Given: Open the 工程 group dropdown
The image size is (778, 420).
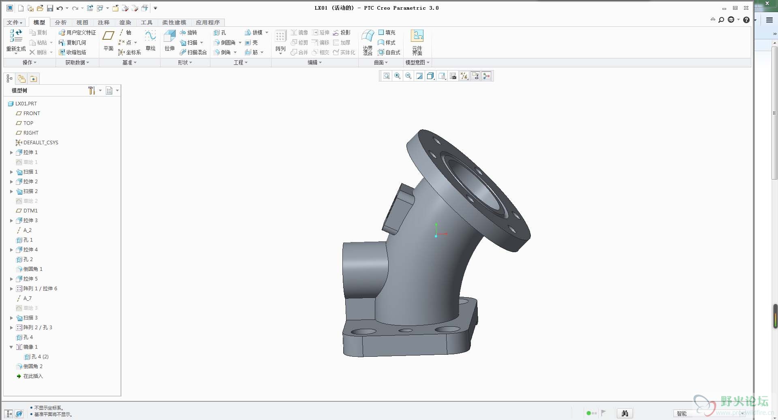Looking at the screenshot, I should 241,62.
